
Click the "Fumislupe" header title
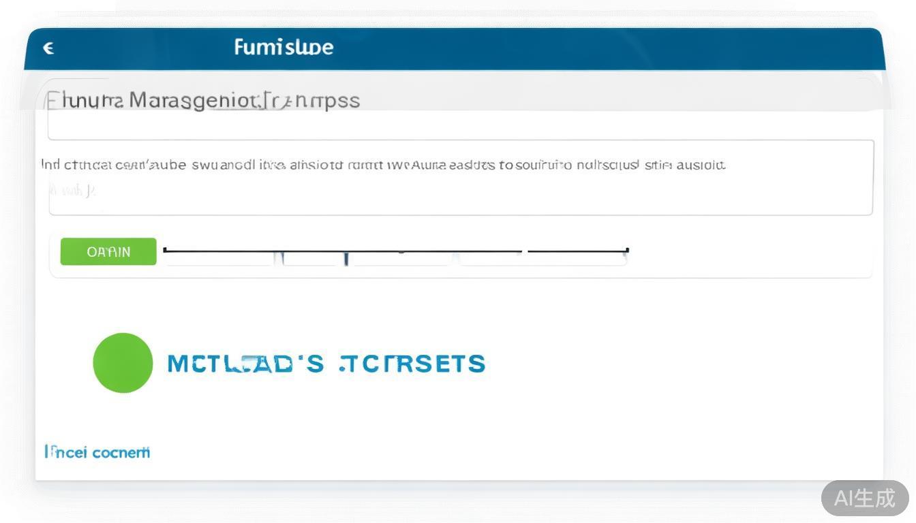click(x=284, y=47)
